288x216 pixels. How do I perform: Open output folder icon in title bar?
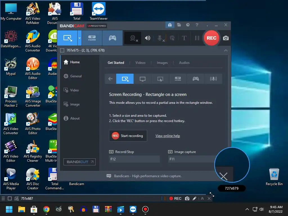(x=179, y=25)
